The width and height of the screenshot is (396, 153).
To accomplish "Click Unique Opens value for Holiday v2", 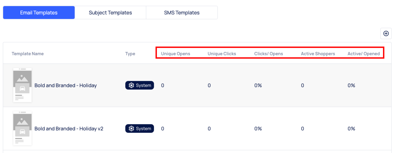I will (163, 129).
